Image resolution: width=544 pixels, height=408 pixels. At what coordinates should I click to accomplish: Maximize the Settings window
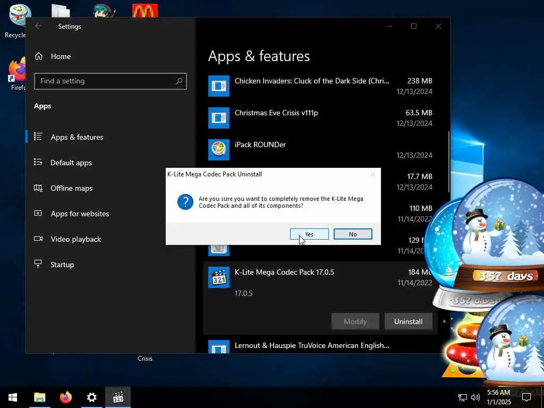(x=414, y=26)
